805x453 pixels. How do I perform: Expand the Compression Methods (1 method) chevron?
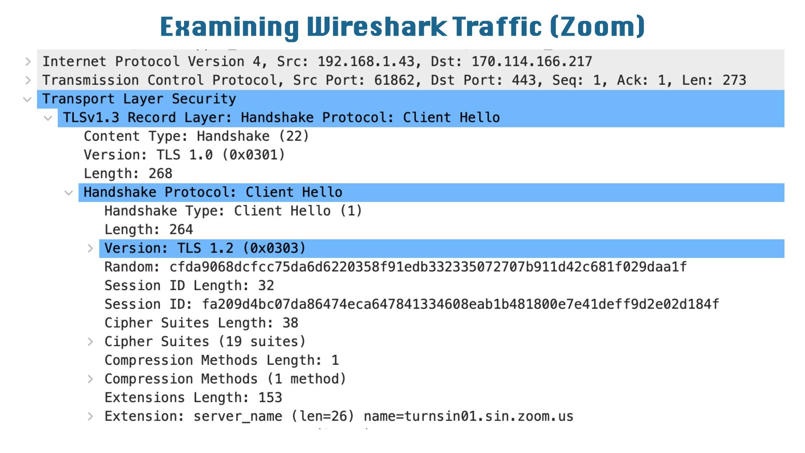(90, 379)
